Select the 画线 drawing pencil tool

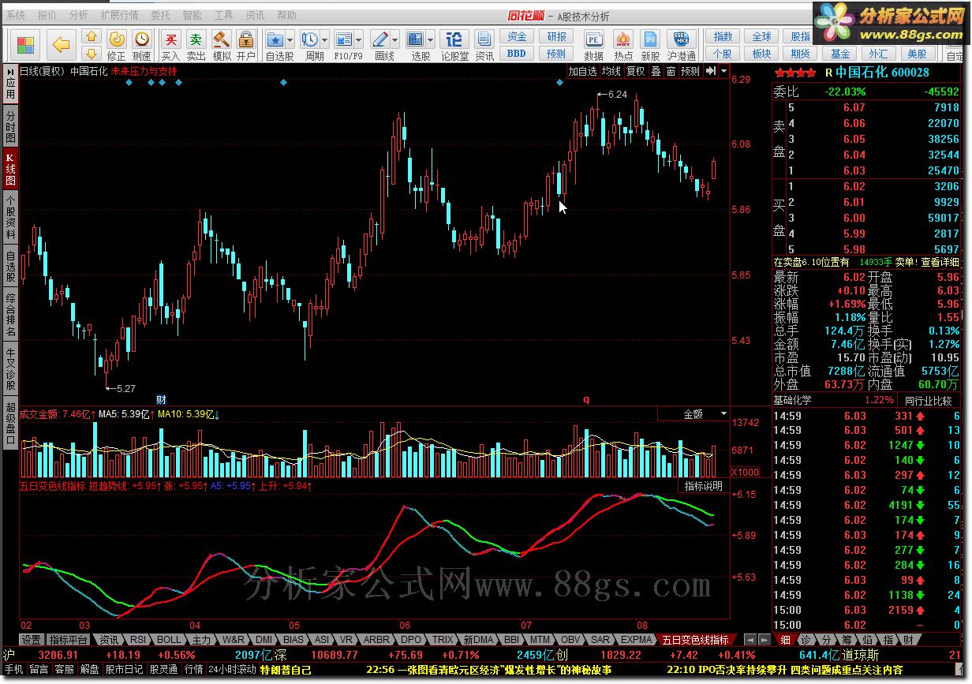[x=380, y=39]
